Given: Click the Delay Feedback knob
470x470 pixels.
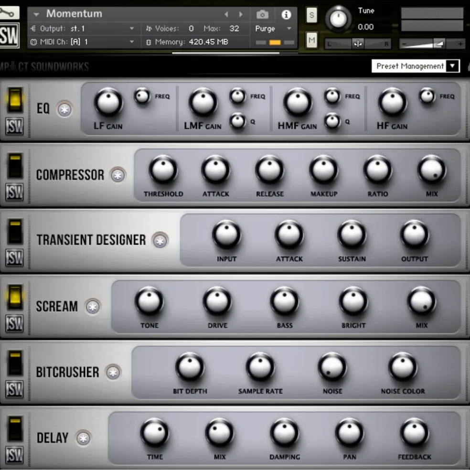Looking at the screenshot, I should (415, 433).
